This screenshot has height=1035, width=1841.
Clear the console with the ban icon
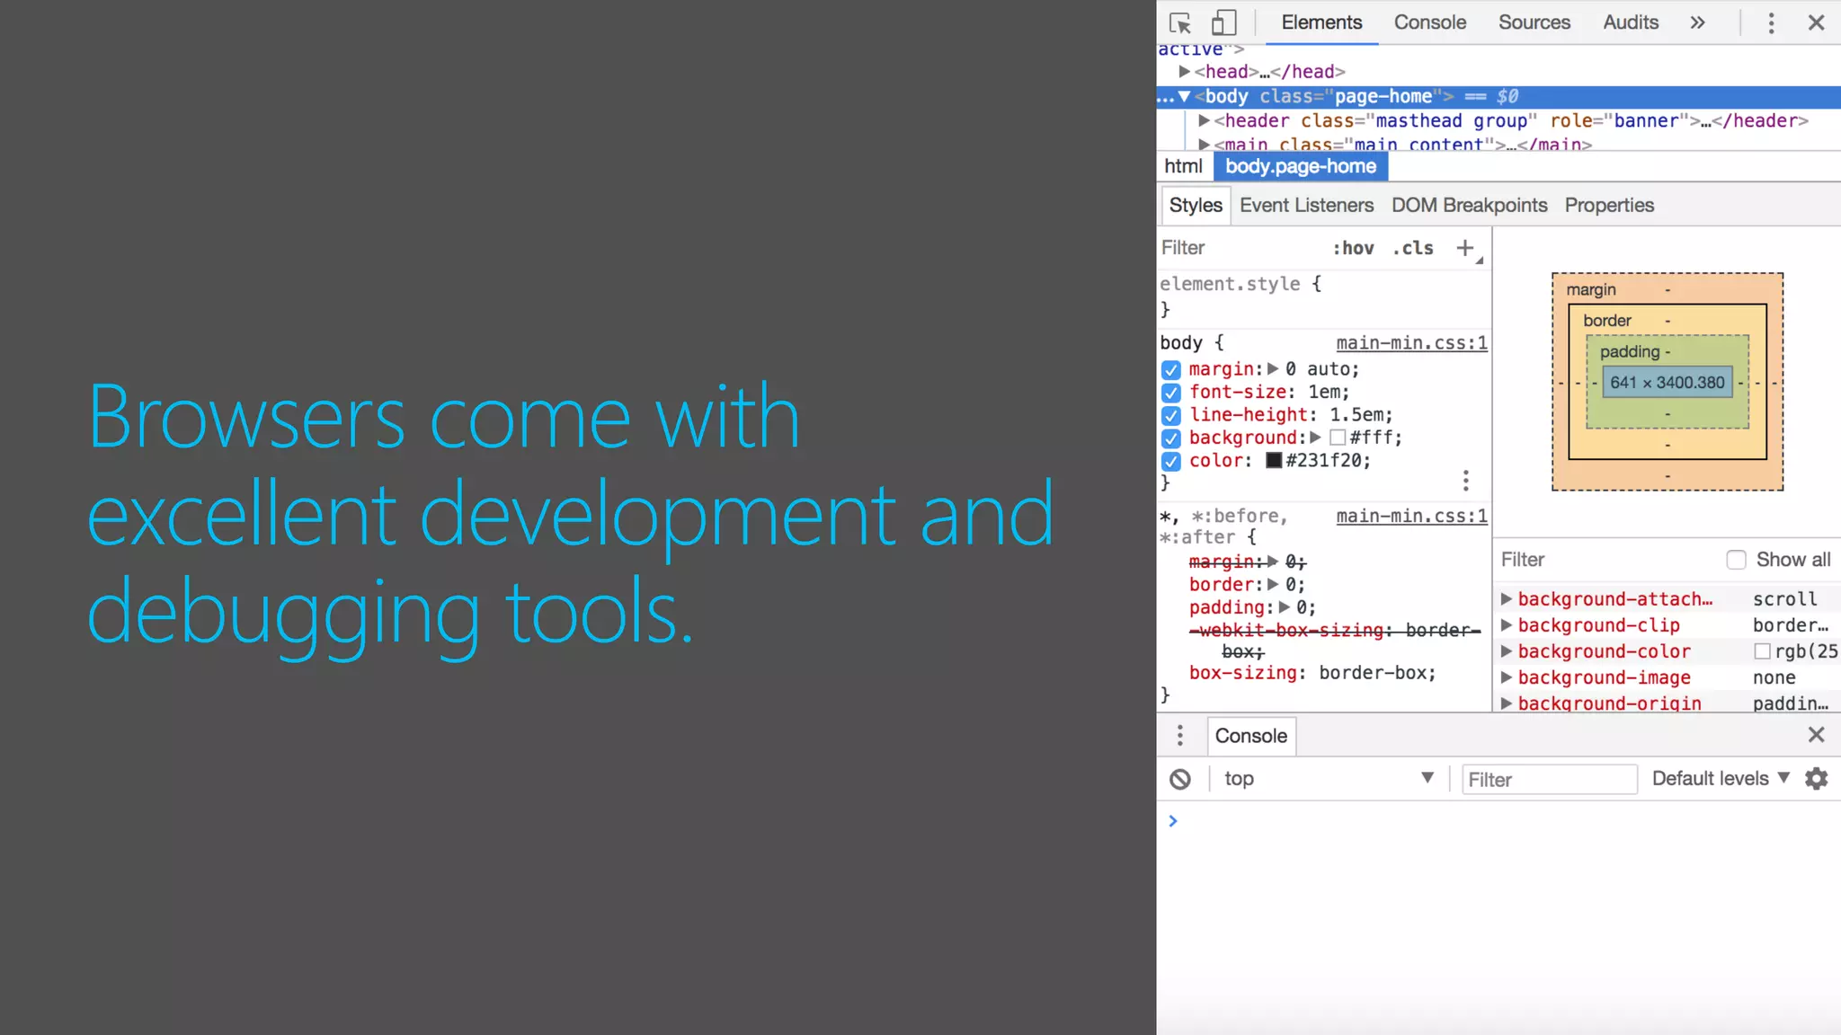(x=1180, y=779)
